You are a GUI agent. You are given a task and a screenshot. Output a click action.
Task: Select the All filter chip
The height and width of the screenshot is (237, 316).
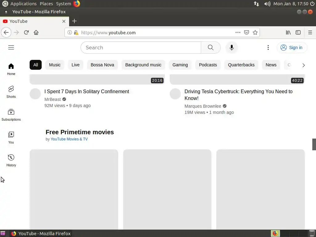pos(36,65)
